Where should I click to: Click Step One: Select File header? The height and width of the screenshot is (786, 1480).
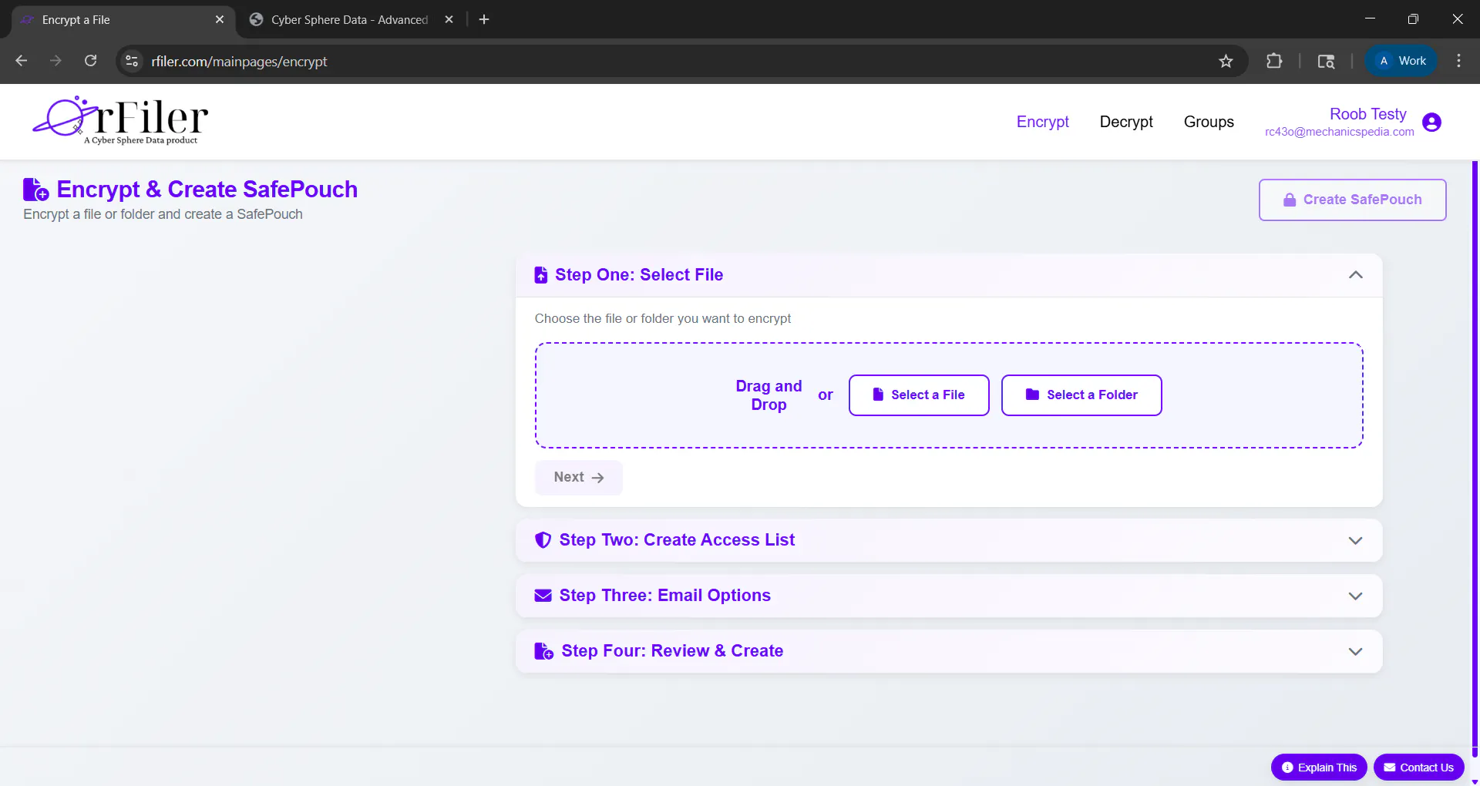coord(949,275)
